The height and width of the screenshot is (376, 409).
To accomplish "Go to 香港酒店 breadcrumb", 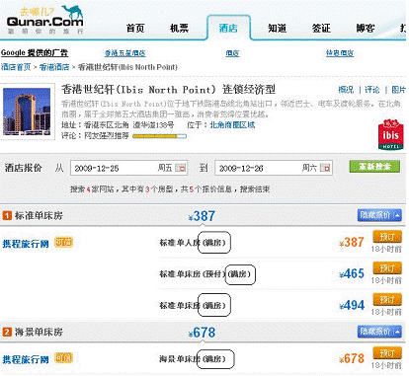I will (54, 67).
